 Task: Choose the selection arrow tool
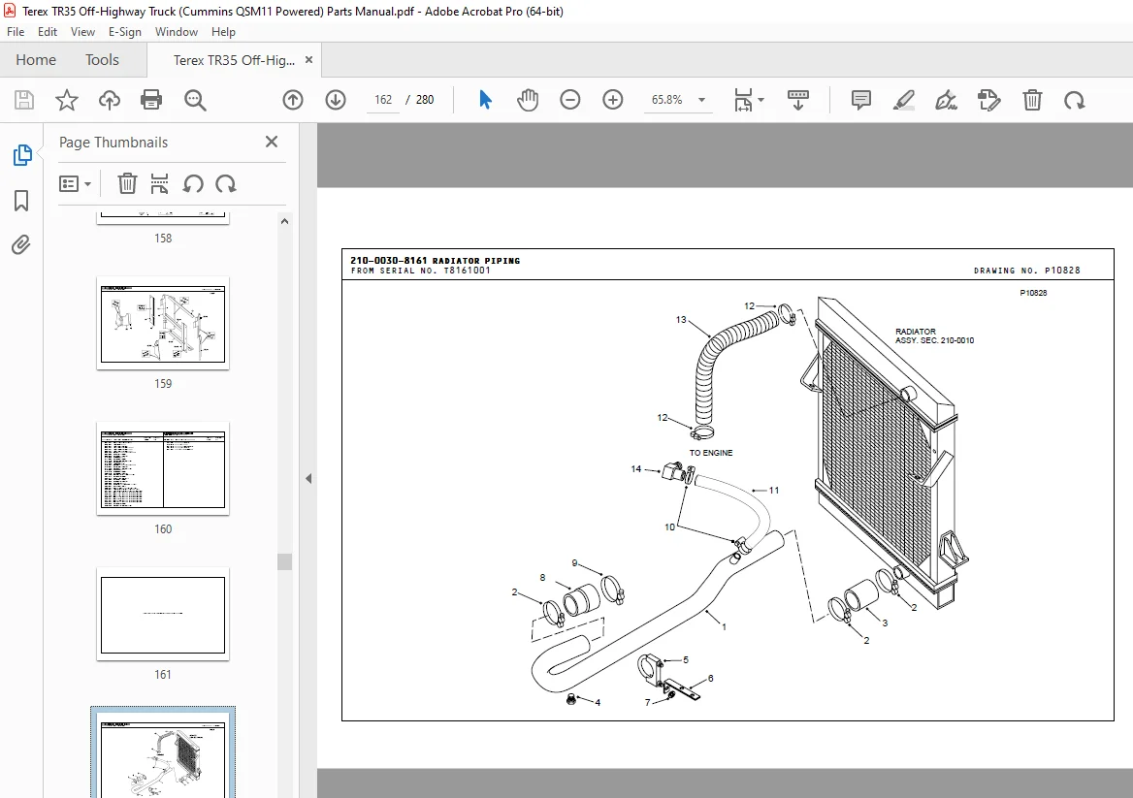tap(486, 100)
